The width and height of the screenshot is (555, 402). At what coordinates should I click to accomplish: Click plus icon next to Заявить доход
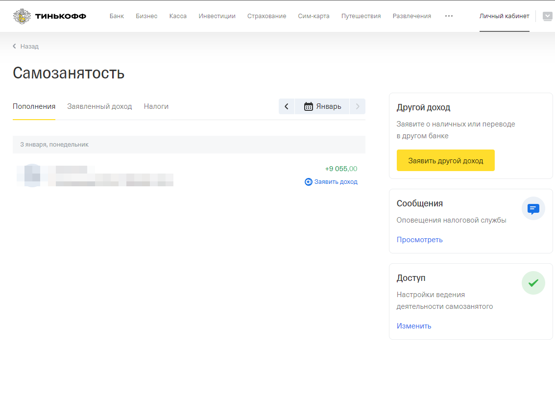[x=308, y=182]
